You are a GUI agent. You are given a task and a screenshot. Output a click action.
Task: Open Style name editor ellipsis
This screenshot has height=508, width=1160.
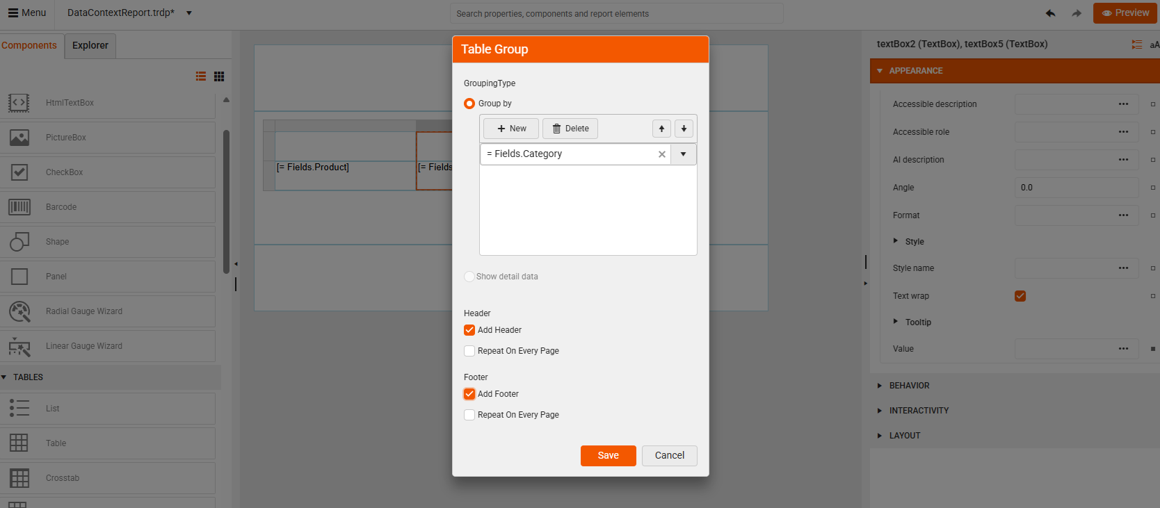click(x=1123, y=268)
